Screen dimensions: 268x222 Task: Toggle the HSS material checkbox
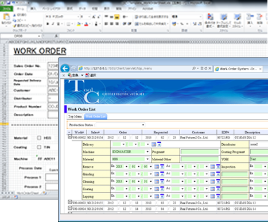point(39,138)
